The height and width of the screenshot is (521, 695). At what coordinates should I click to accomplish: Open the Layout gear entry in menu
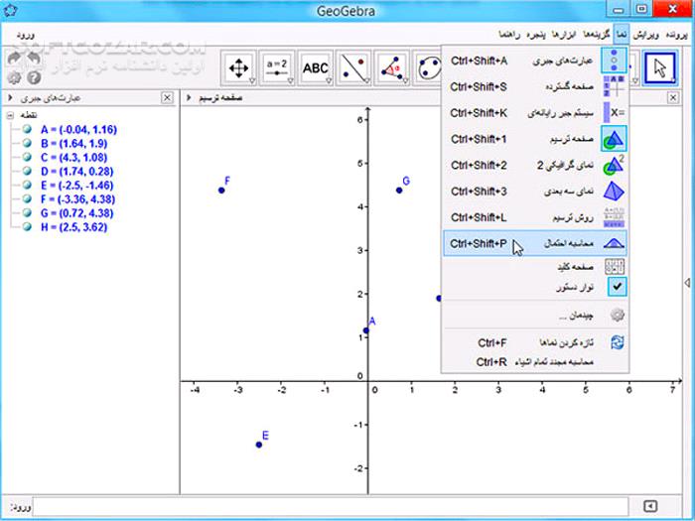point(535,316)
